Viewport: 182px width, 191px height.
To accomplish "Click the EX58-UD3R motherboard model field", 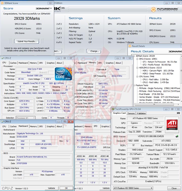I will click(x=33, y=137).
